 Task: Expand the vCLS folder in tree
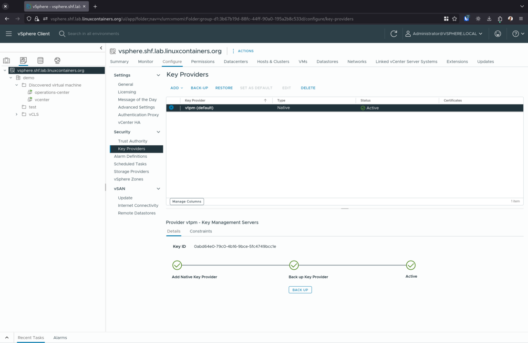click(17, 114)
